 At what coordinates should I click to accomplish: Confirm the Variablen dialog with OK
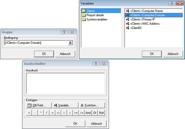tap(152, 54)
